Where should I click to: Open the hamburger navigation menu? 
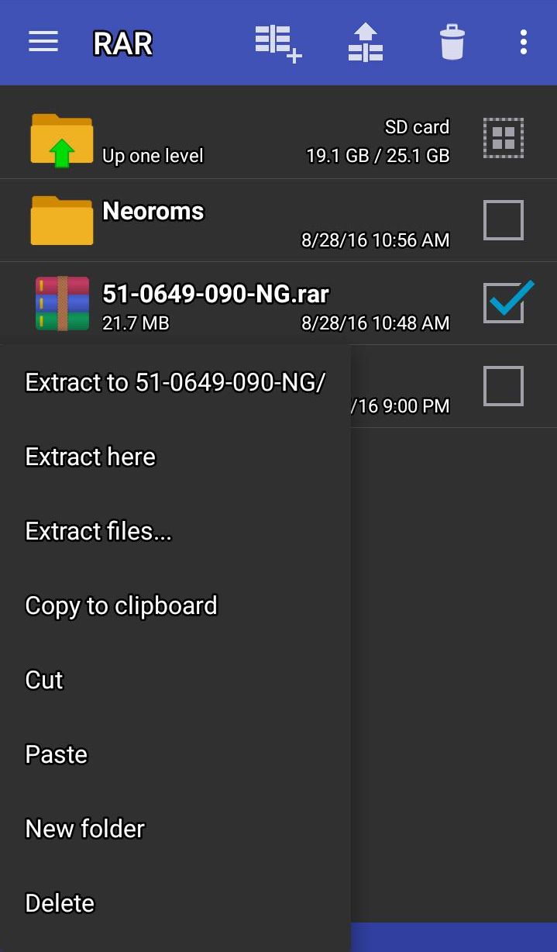click(x=43, y=42)
